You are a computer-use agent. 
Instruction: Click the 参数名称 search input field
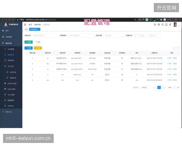click(x=45, y=35)
